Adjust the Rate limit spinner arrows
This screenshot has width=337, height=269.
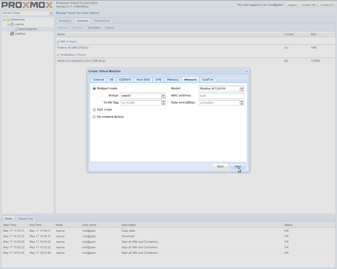[242, 103]
